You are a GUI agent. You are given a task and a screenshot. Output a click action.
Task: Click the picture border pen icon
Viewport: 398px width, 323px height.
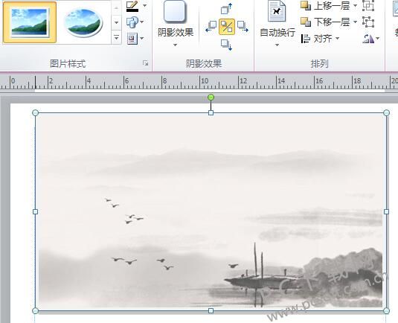[132, 6]
